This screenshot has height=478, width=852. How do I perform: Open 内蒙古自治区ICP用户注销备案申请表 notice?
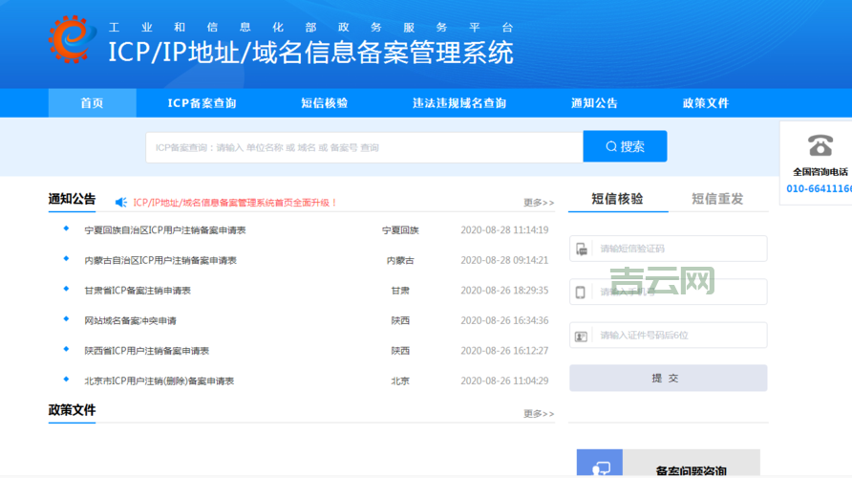(x=160, y=260)
